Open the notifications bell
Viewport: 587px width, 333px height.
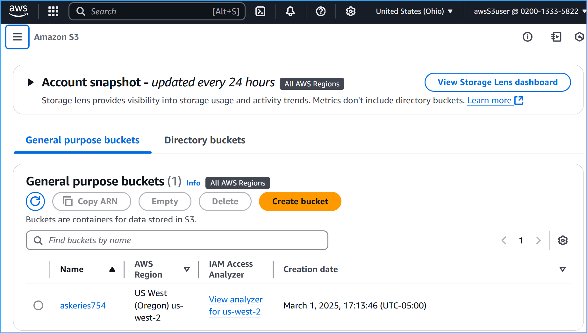coord(290,11)
